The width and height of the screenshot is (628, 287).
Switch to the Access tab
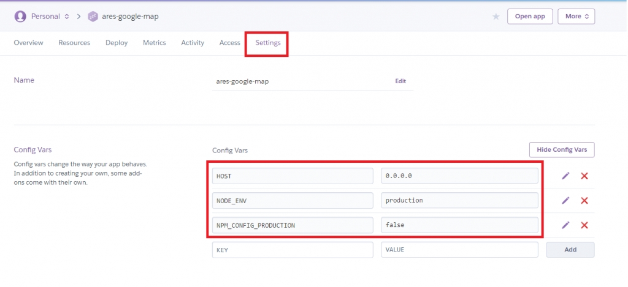coord(230,42)
